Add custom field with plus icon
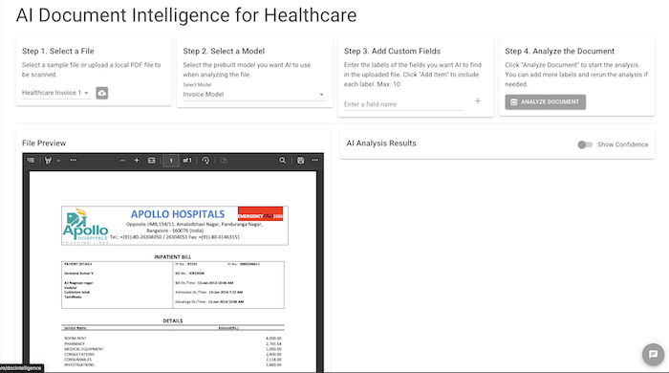Image resolution: width=669 pixels, height=373 pixels. 478,101
